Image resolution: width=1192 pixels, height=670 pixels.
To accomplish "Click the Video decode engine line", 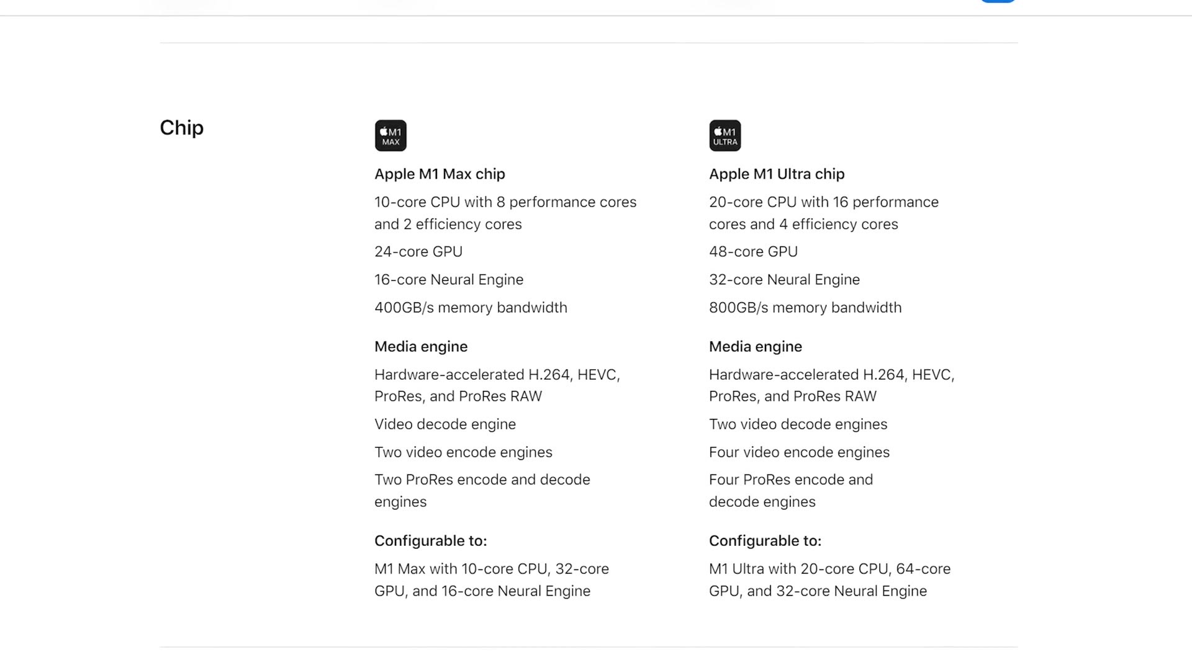I will click(x=445, y=424).
